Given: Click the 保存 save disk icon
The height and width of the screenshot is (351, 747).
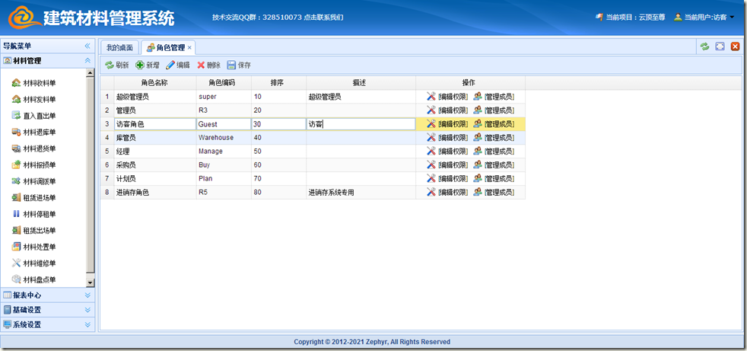Looking at the screenshot, I should (231, 65).
